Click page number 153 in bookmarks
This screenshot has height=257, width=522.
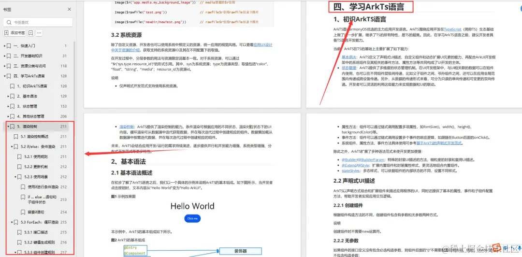coord(64,106)
